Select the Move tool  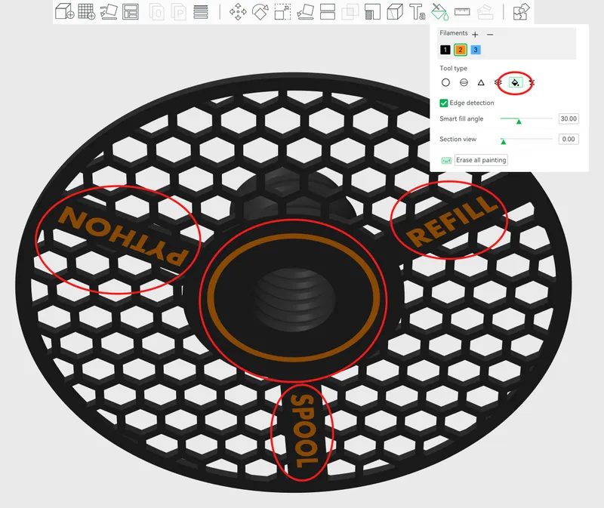pyautogui.click(x=238, y=11)
